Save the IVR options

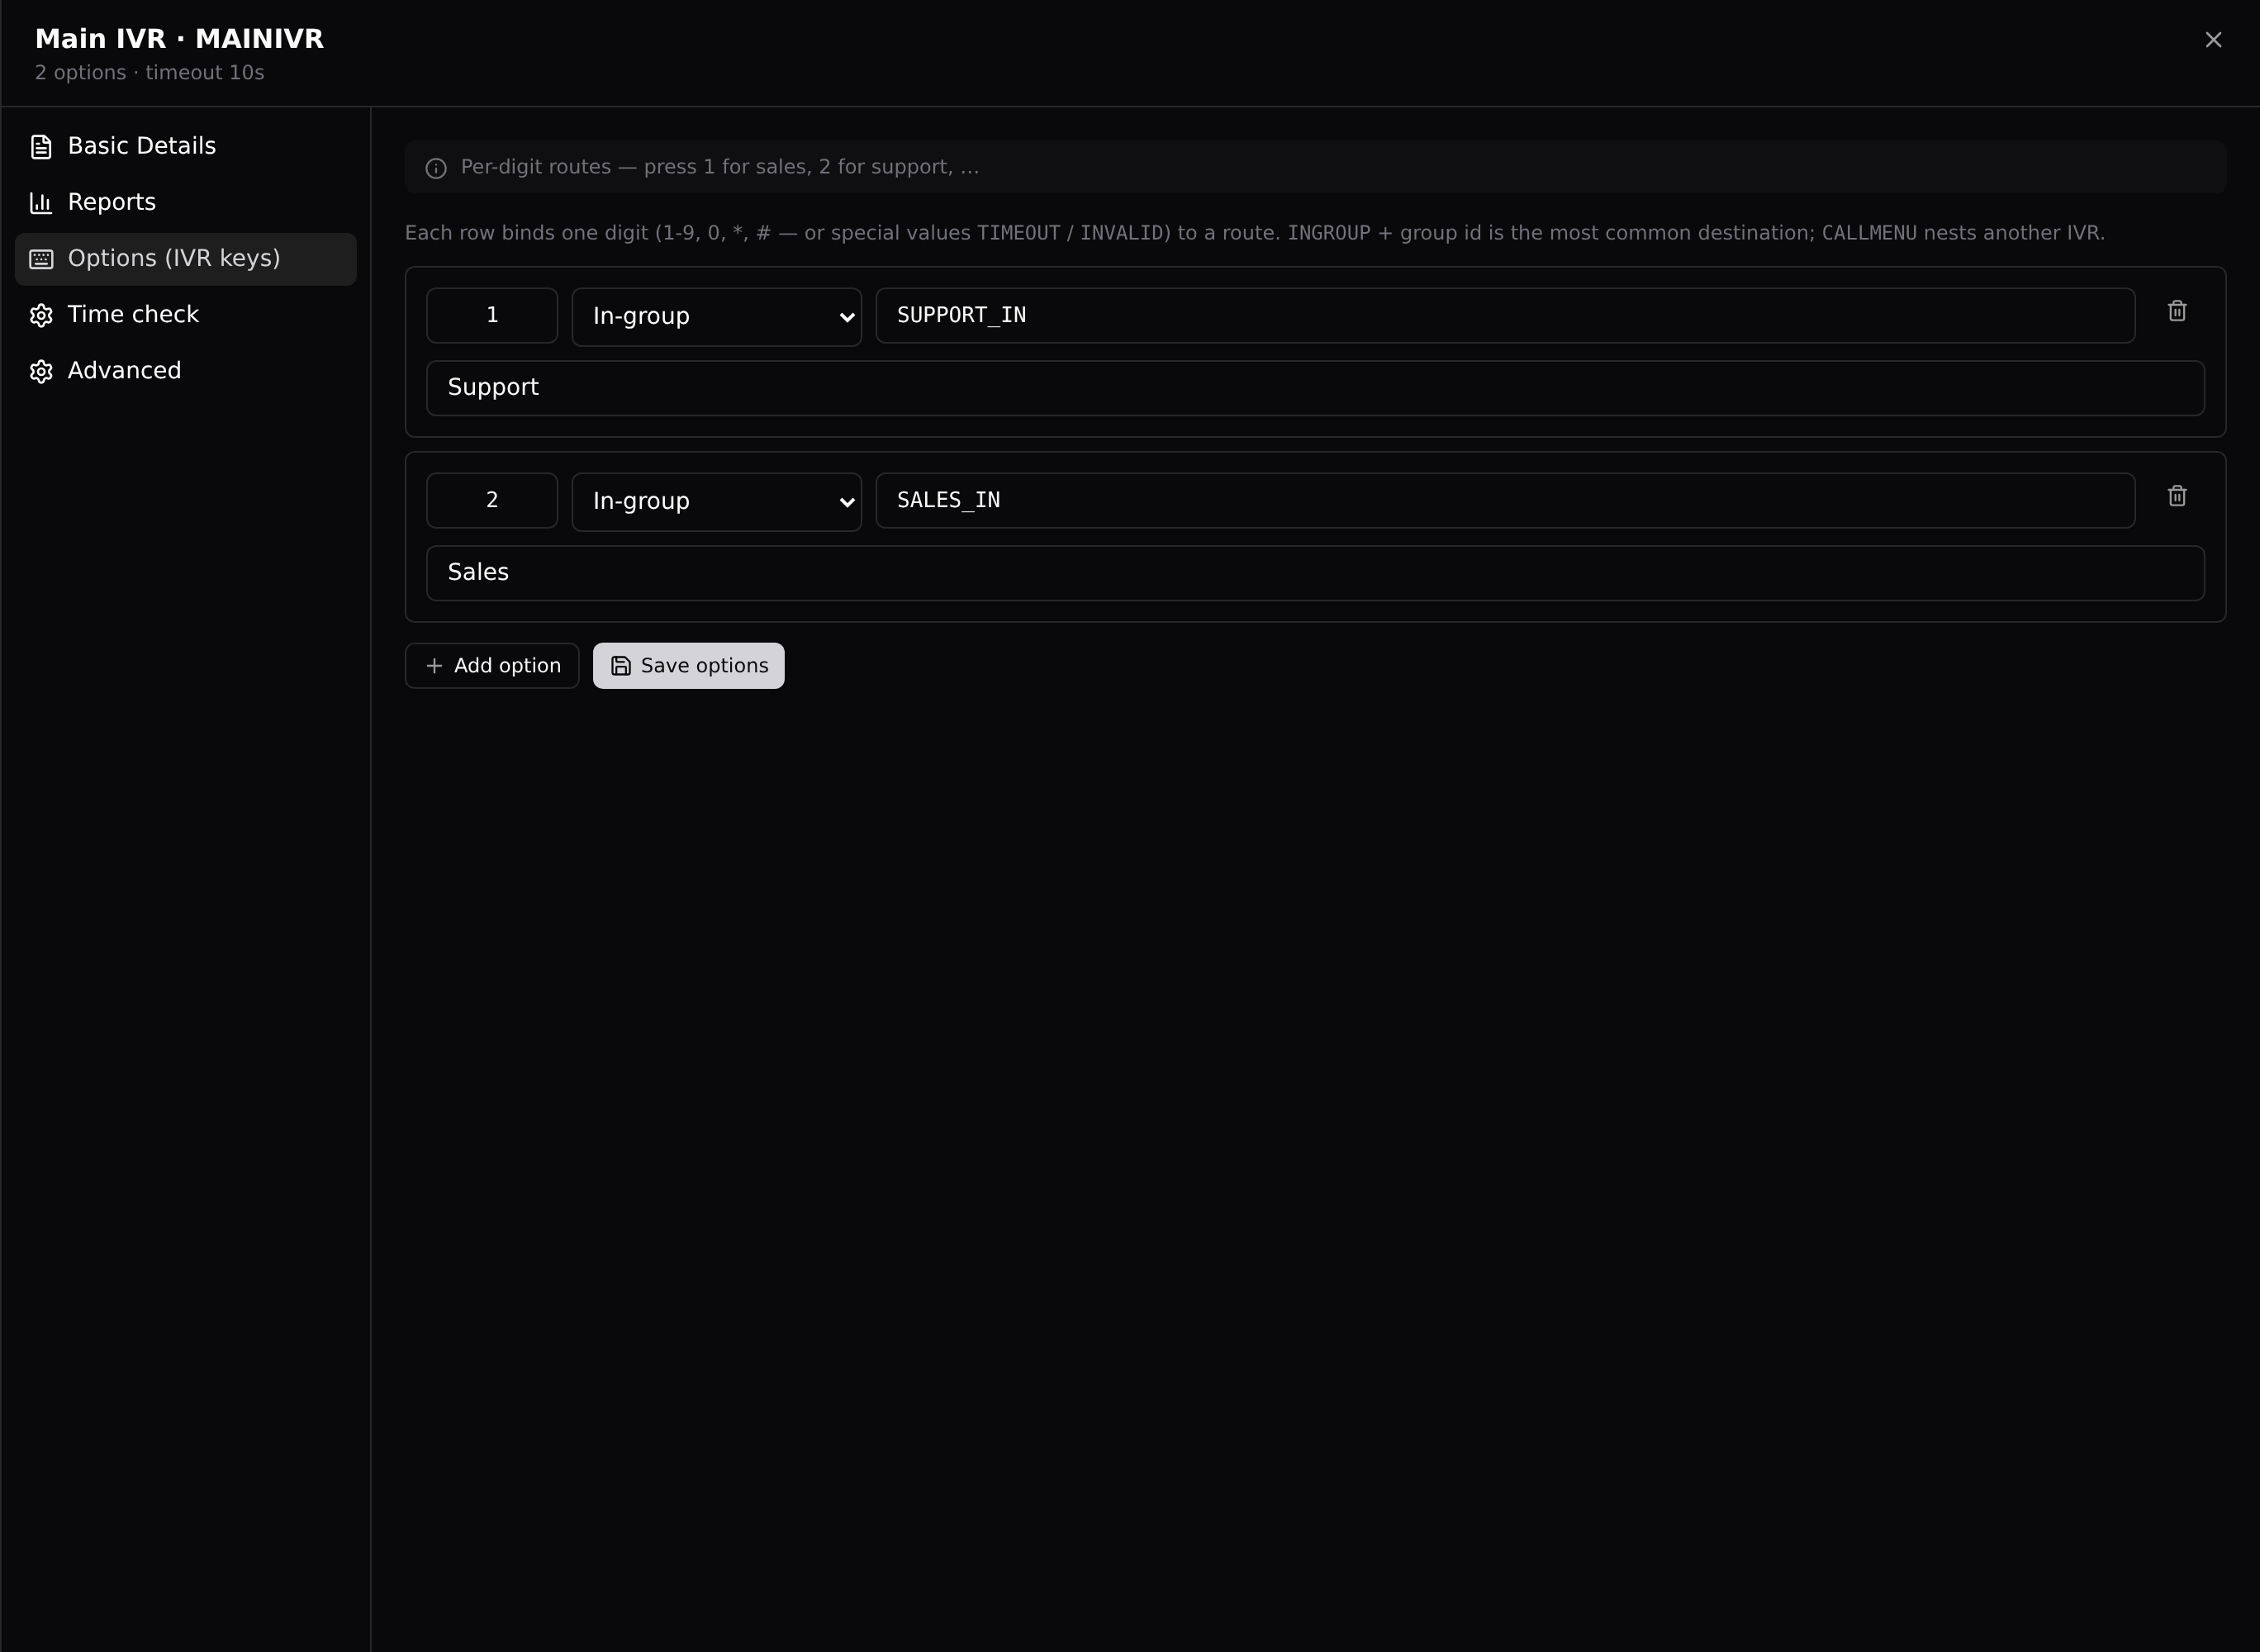coord(688,666)
